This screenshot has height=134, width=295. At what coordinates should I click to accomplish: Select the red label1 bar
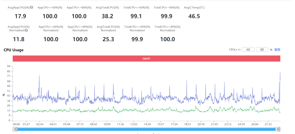[x=146, y=59]
